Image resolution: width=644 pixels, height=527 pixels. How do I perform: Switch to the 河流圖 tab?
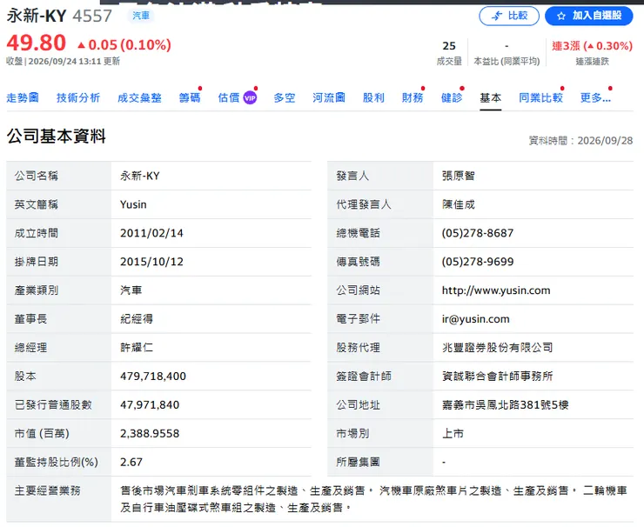[x=329, y=97]
